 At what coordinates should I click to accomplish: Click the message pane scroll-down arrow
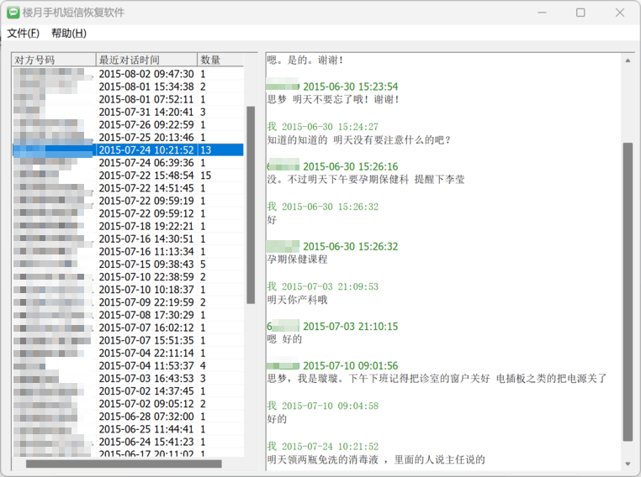click(628, 464)
